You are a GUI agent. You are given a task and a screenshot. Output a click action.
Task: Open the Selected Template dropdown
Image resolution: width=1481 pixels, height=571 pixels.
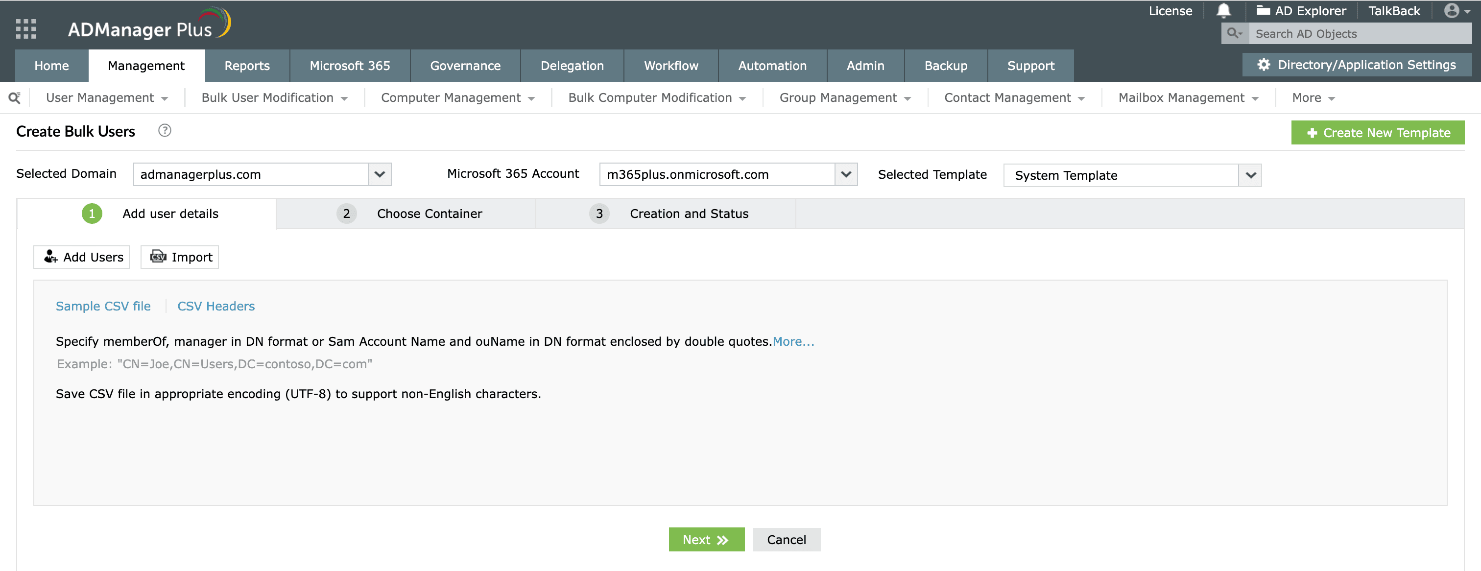pos(1250,175)
